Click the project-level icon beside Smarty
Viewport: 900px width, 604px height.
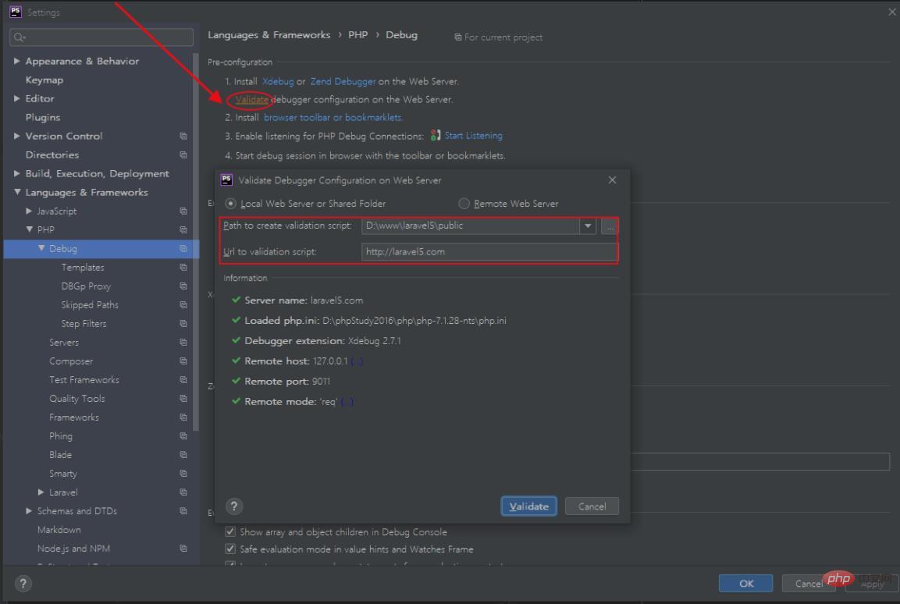pyautogui.click(x=183, y=474)
